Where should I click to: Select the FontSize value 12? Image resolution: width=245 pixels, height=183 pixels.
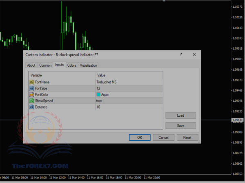click(x=129, y=88)
